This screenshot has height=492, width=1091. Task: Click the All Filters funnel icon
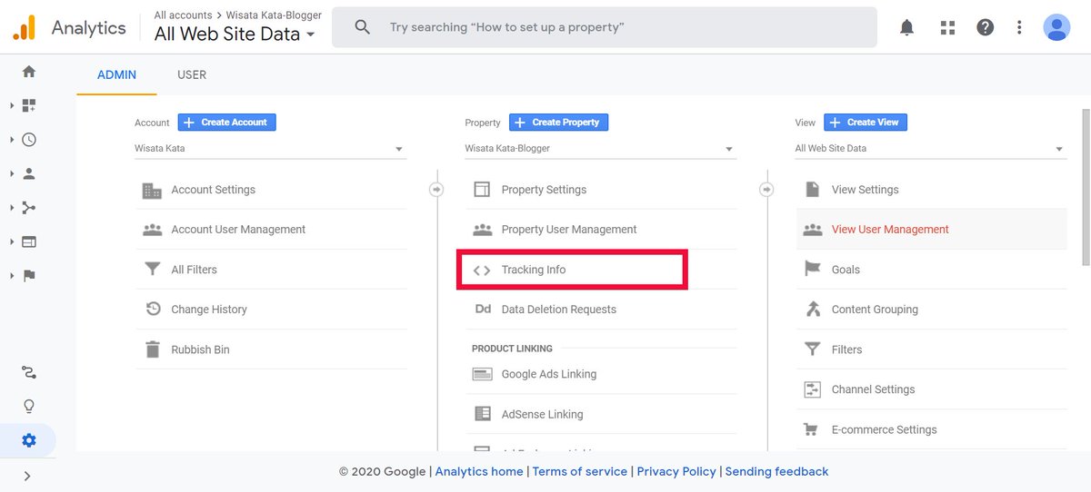[153, 270]
